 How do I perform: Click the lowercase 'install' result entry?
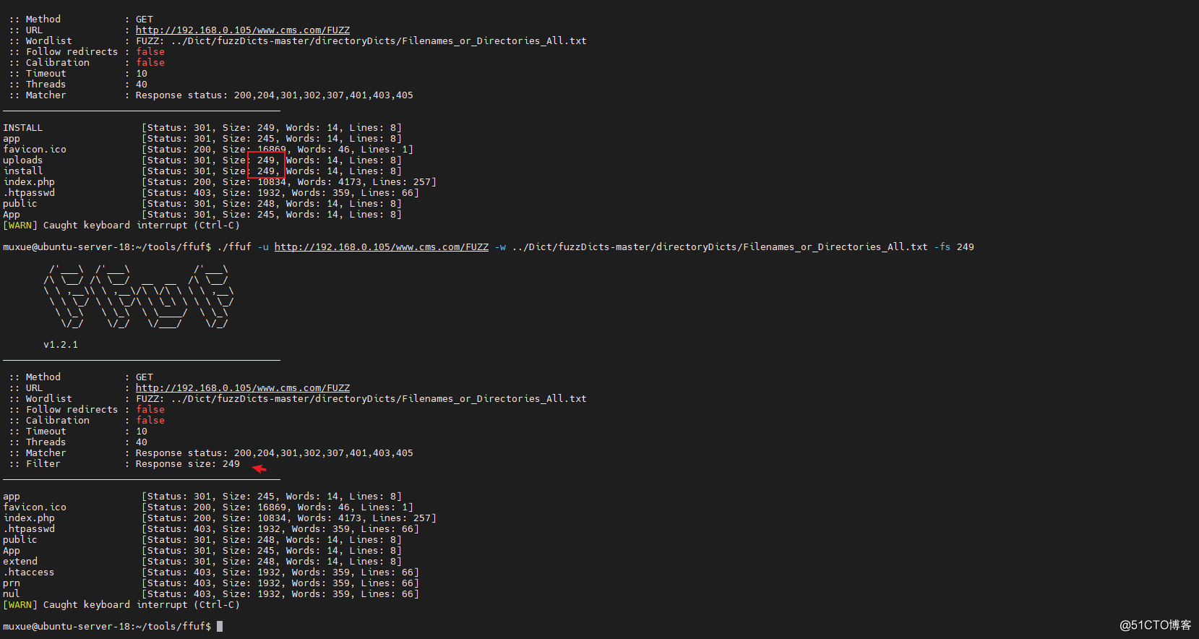(23, 171)
